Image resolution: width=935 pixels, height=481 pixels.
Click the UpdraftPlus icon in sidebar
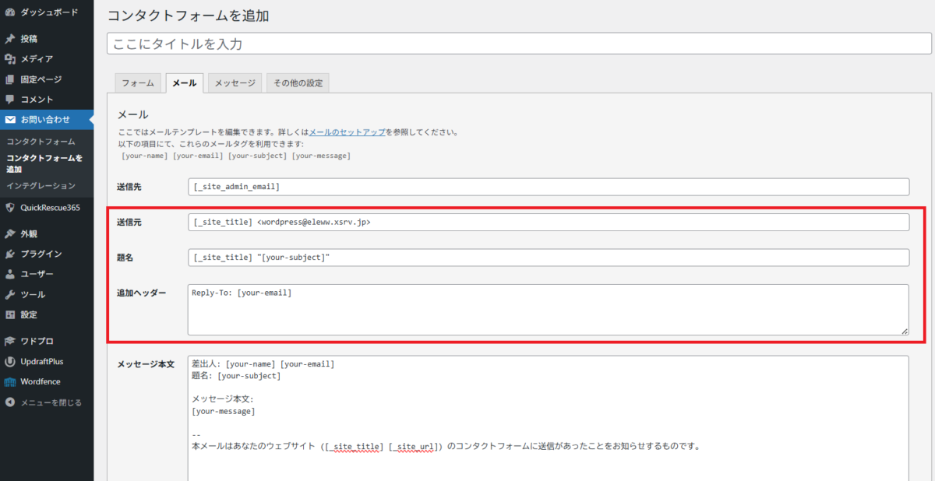click(x=10, y=361)
